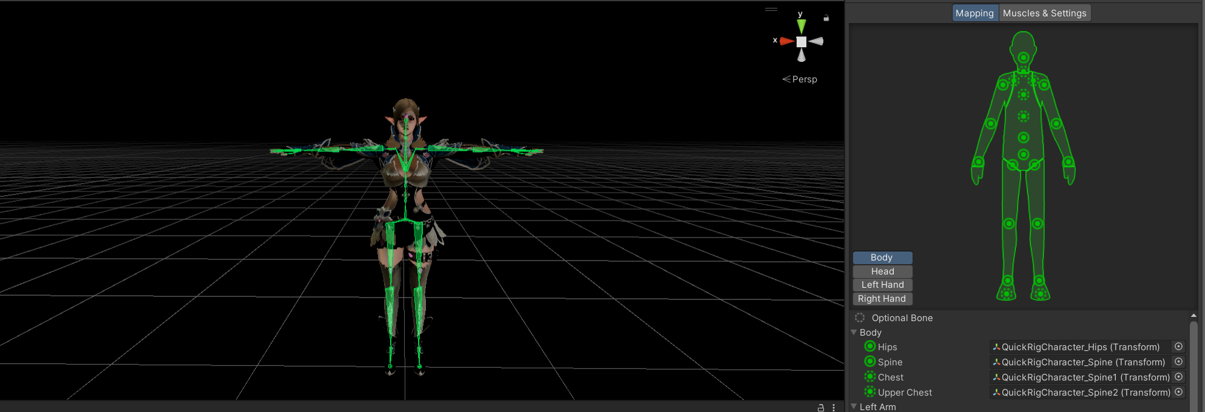This screenshot has width=1205, height=412.
Task: Click the Upper Chest dotted status icon
Action: (x=870, y=392)
